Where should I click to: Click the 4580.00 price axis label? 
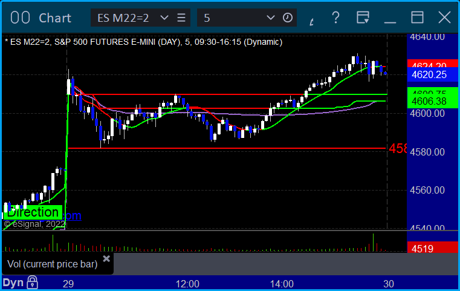[427, 152]
